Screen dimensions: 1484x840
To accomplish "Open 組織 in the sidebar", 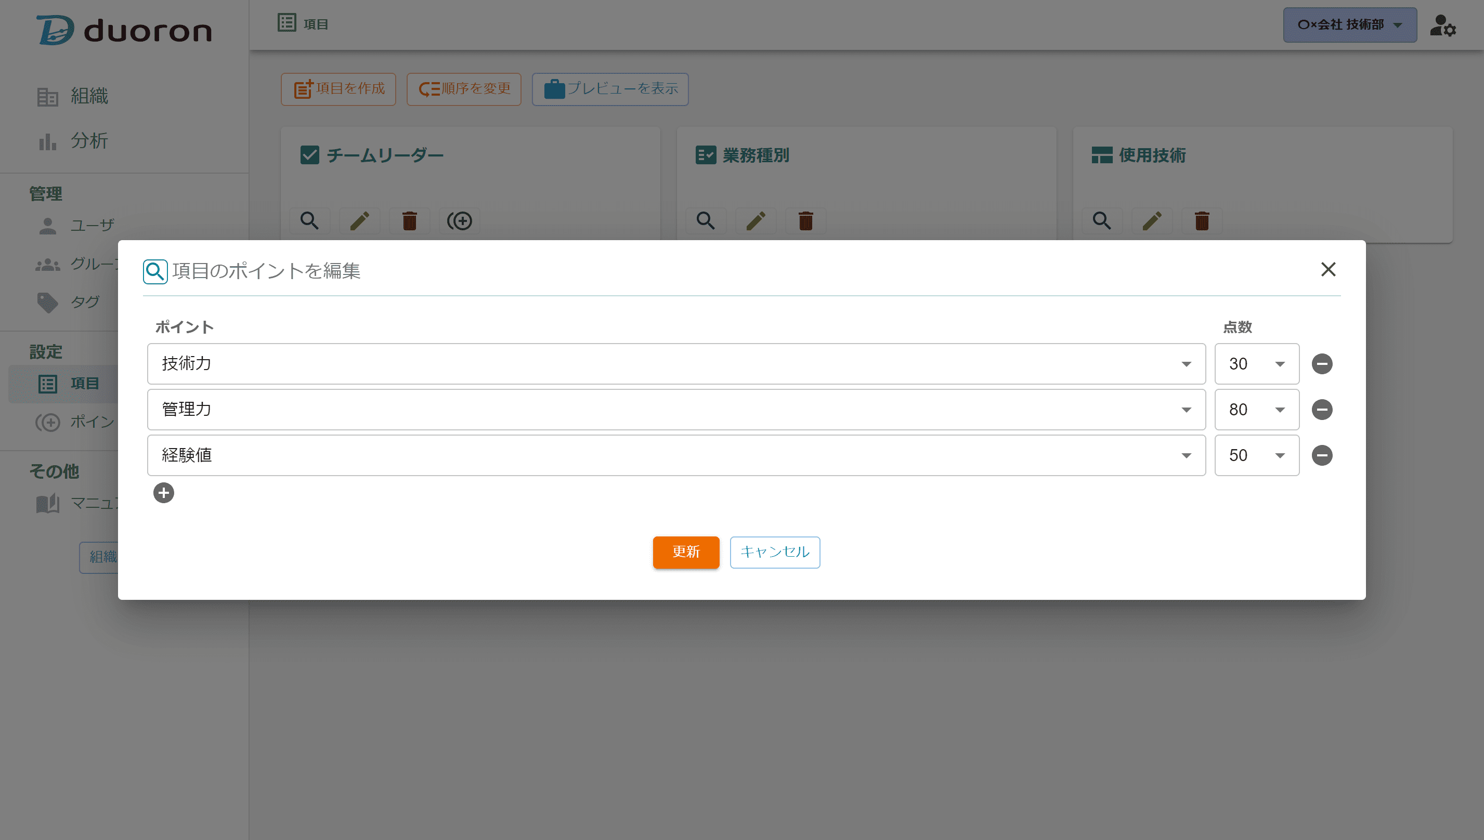I will pyautogui.click(x=89, y=96).
